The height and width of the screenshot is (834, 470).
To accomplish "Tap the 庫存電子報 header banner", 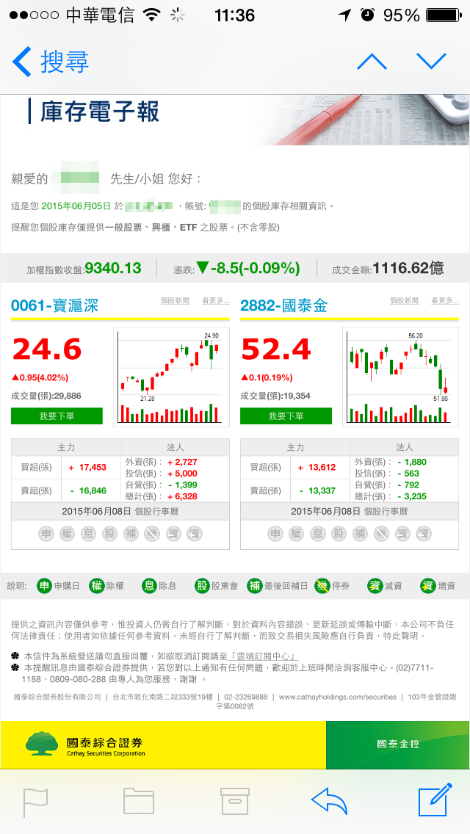I will tap(235, 120).
